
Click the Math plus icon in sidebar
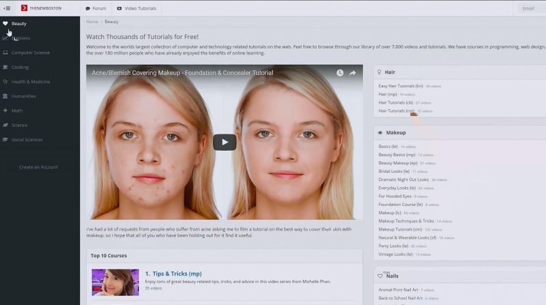point(5,111)
